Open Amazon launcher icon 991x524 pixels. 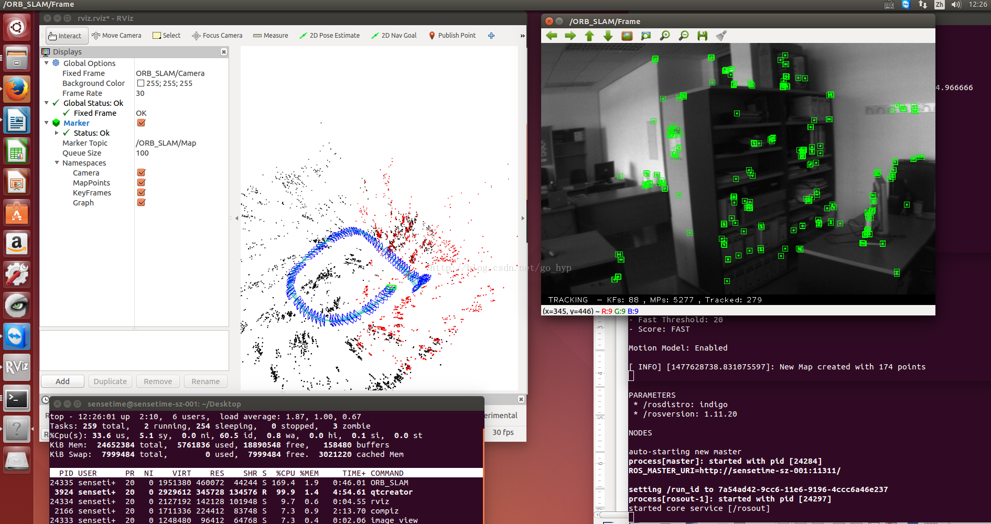(17, 244)
